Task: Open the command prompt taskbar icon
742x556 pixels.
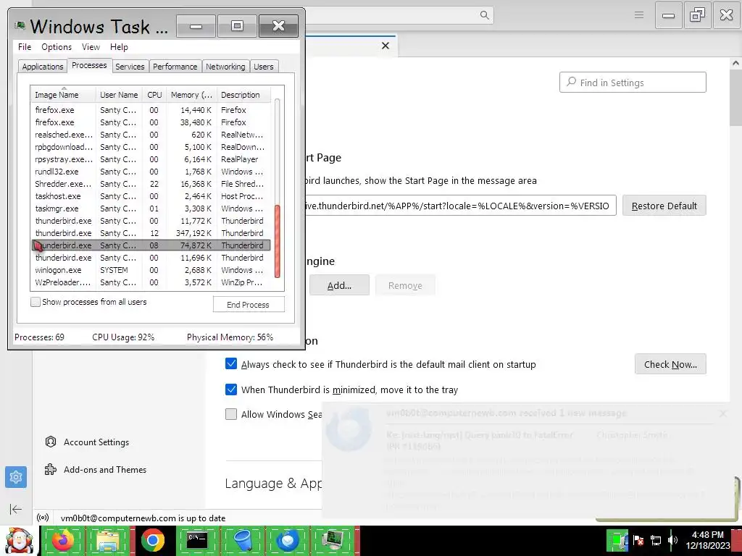Action: click(197, 540)
